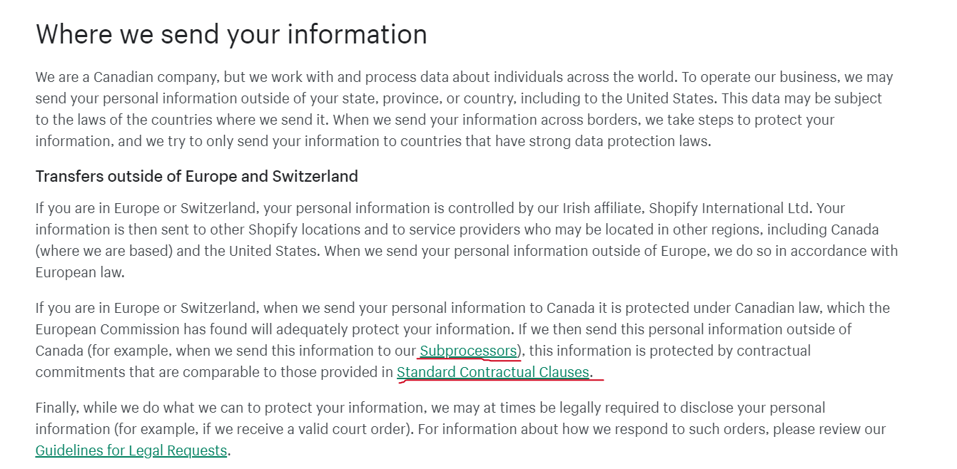Click the paragraph beginning 'Finally, while we do'
This screenshot has width=957, height=469.
(x=460, y=429)
